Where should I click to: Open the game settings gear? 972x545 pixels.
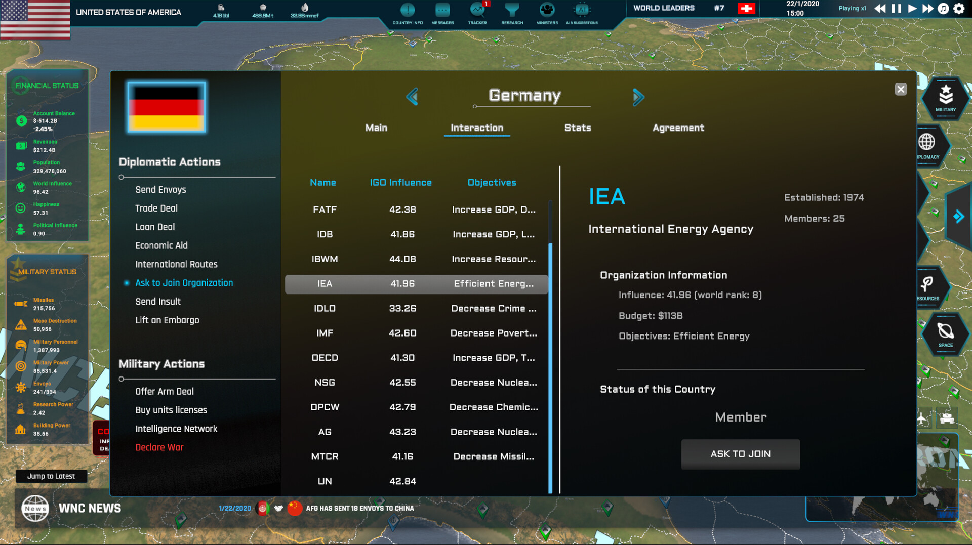pyautogui.click(x=959, y=9)
